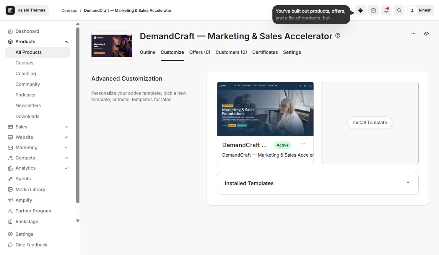
Task: Expand the Sales menu chevron
Action: pos(66,127)
